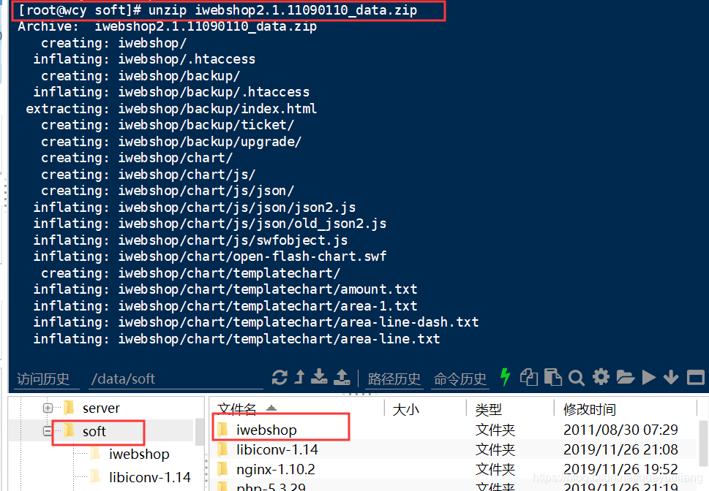Collapse the soft folder in tree
Viewport: 709px width, 491px height.
[x=48, y=431]
